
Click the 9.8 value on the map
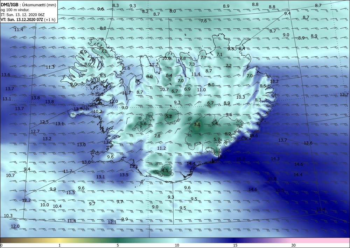click(x=231, y=49)
